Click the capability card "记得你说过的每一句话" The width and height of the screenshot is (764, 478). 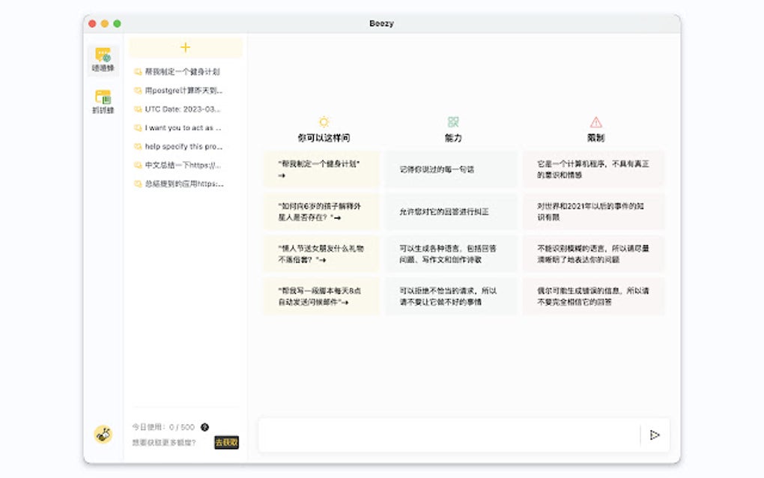[451, 169]
